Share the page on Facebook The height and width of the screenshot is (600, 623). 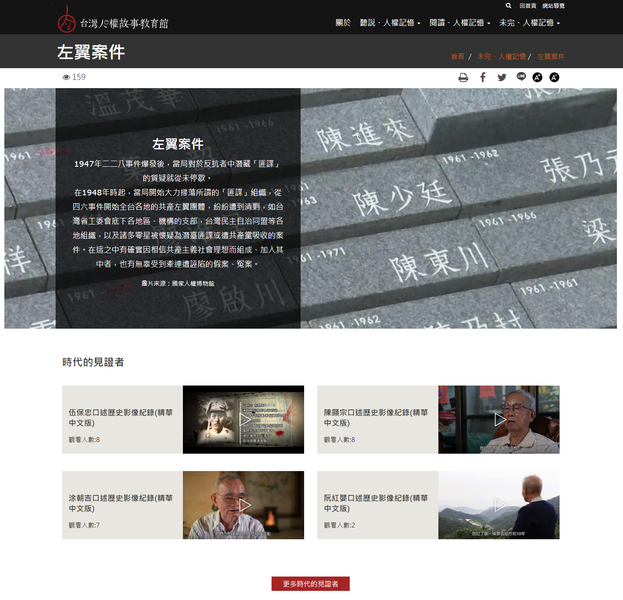(x=483, y=77)
